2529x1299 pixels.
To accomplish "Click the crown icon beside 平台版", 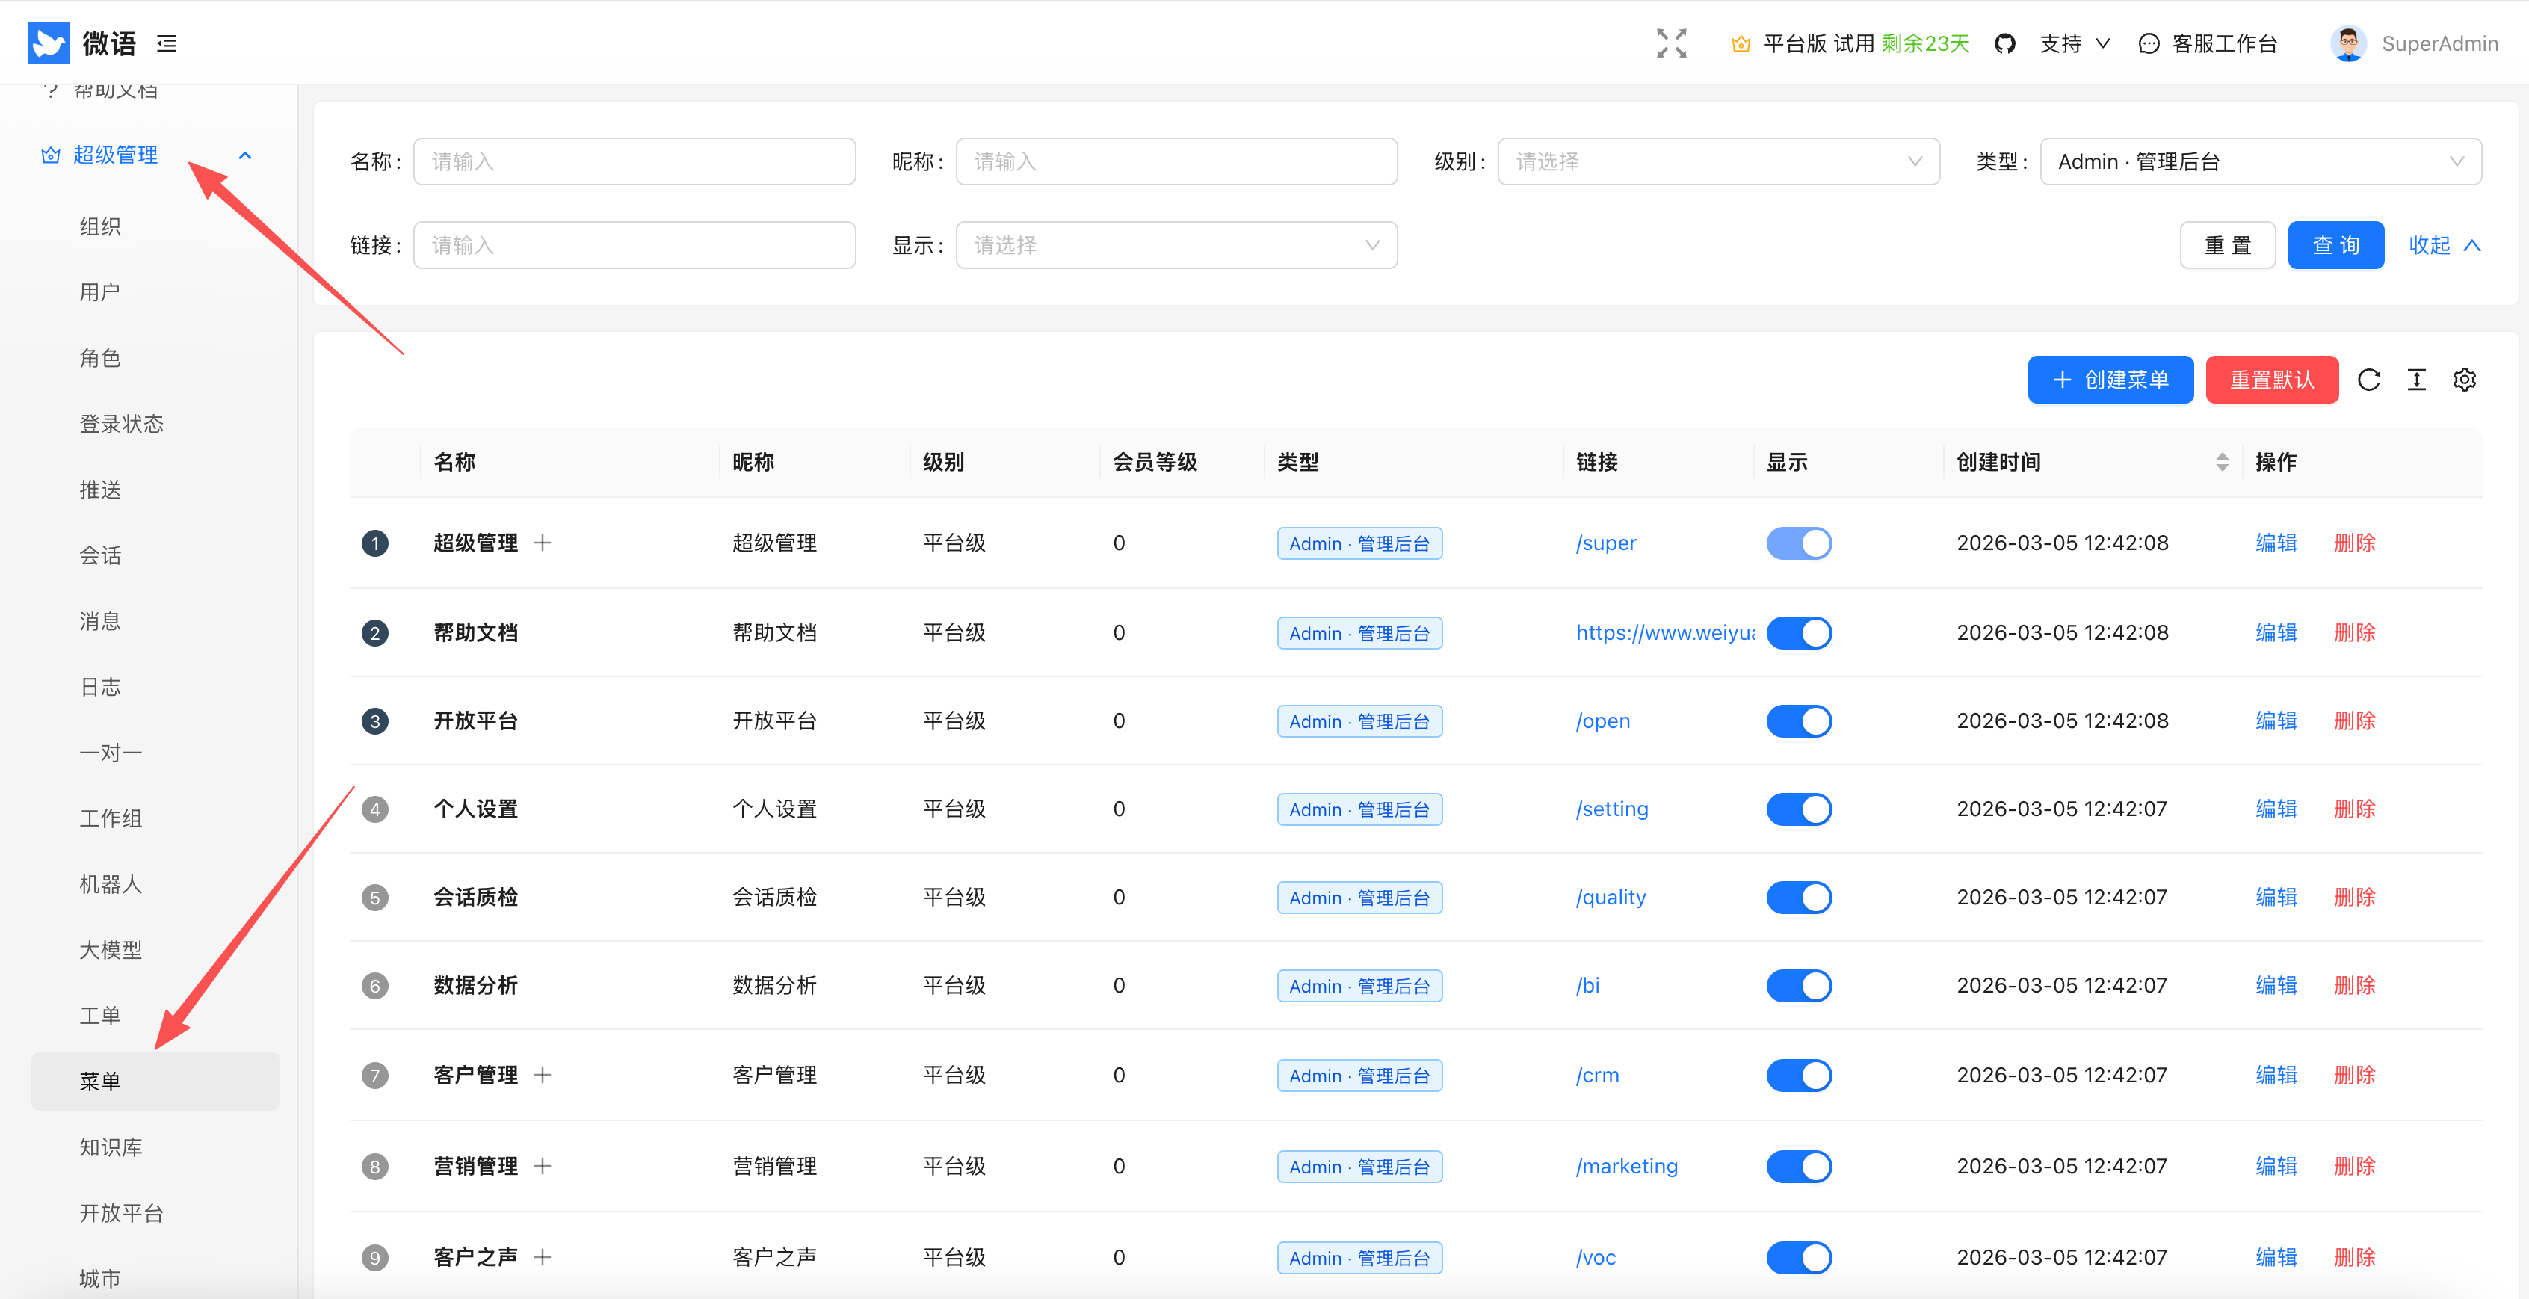I will [x=1741, y=43].
